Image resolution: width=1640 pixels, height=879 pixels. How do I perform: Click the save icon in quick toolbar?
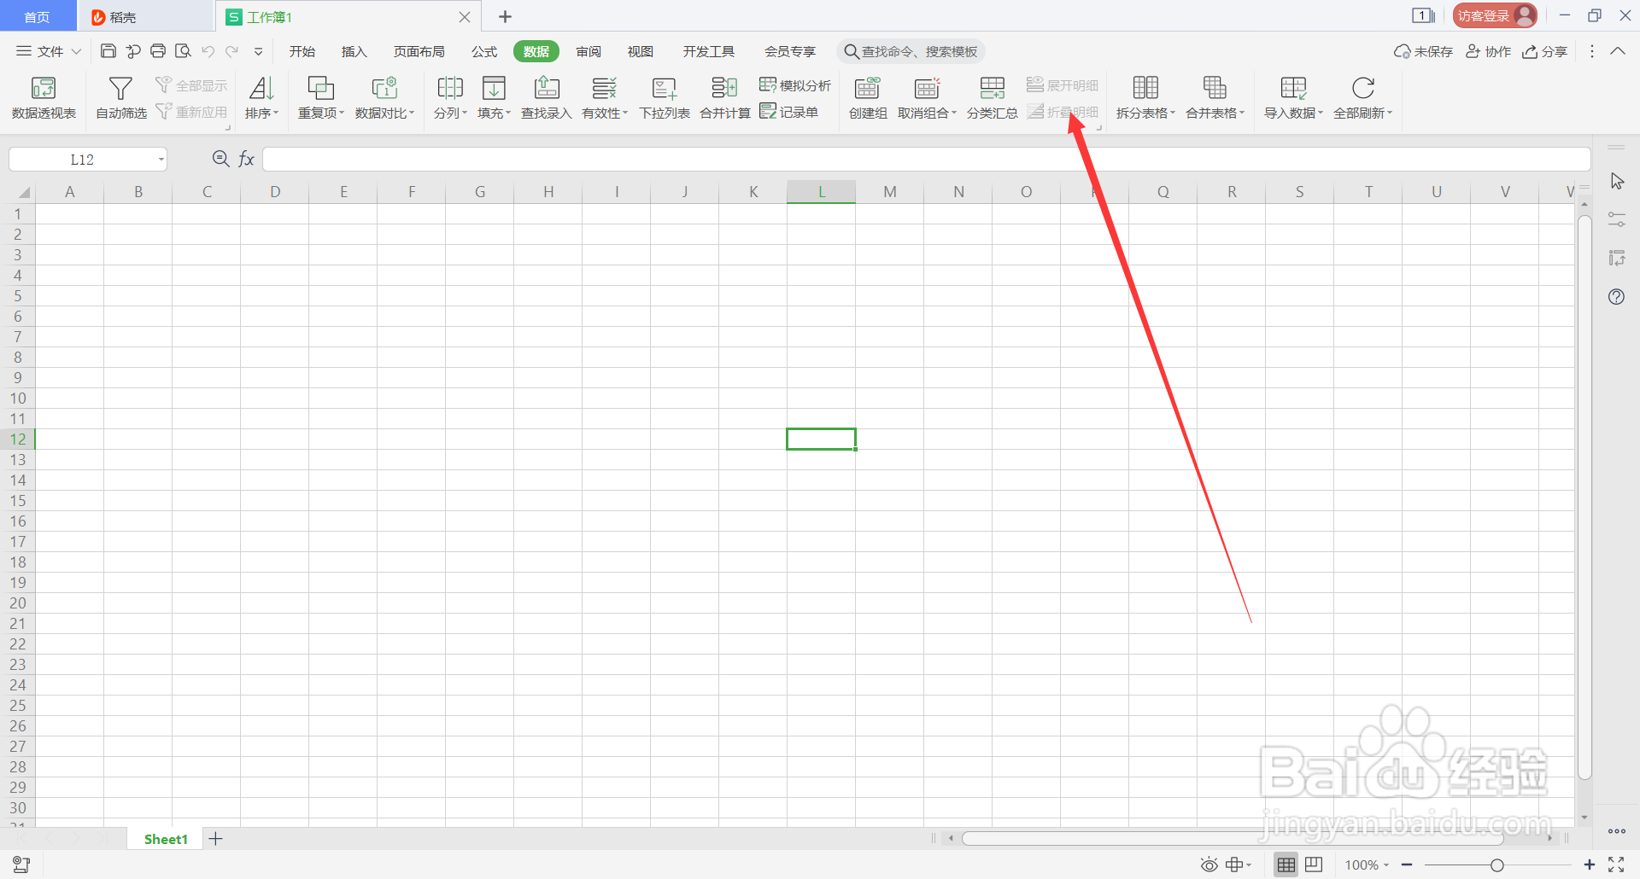click(x=108, y=51)
